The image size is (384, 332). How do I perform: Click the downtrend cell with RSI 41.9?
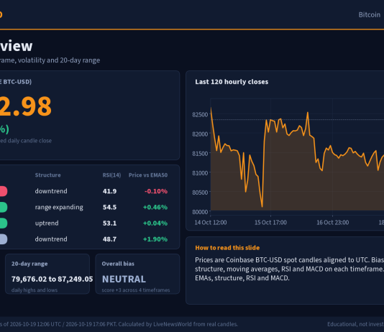(x=51, y=191)
